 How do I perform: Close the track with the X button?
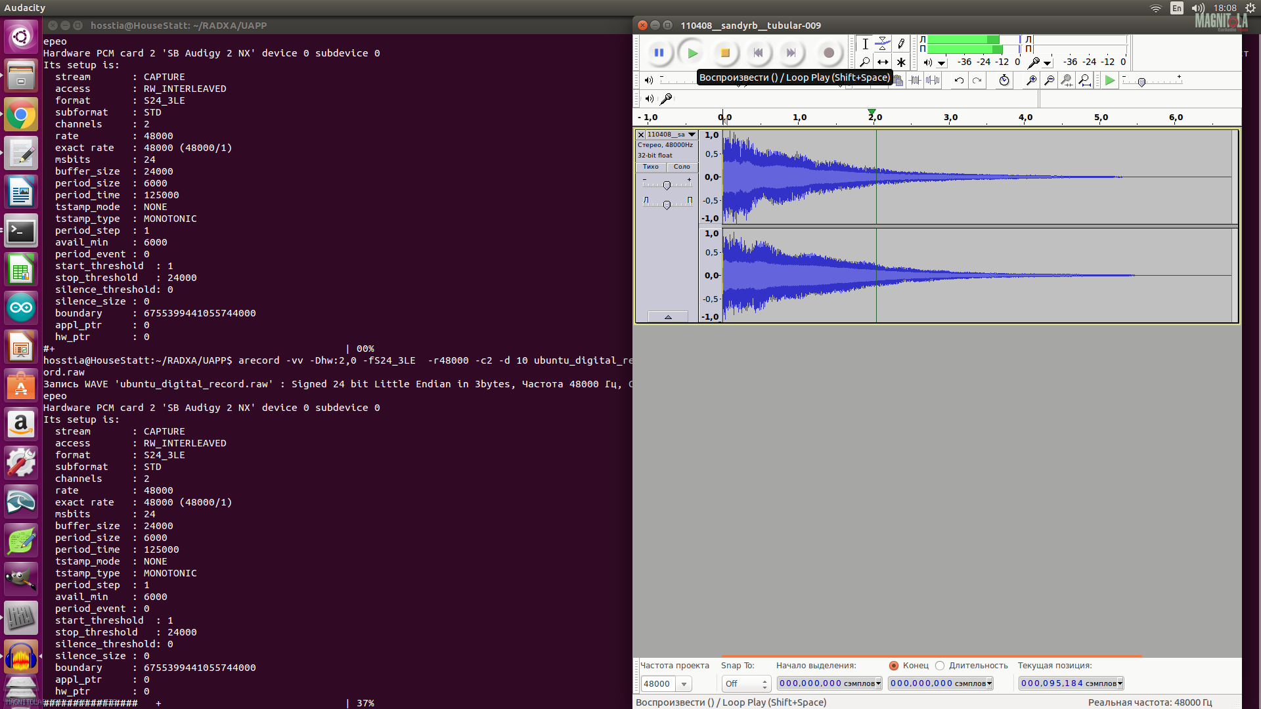[x=641, y=135]
